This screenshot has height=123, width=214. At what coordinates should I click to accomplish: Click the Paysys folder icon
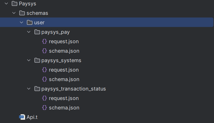coord(15,4)
